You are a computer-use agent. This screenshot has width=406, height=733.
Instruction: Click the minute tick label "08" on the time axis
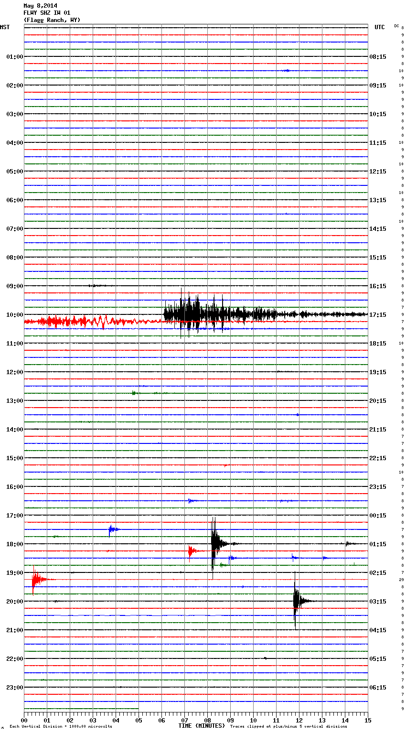pyautogui.click(x=207, y=720)
